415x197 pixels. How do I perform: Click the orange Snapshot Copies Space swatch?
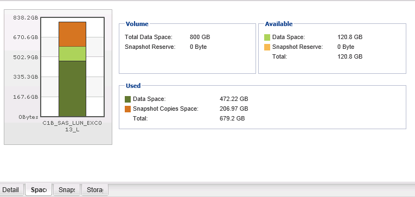(x=127, y=109)
